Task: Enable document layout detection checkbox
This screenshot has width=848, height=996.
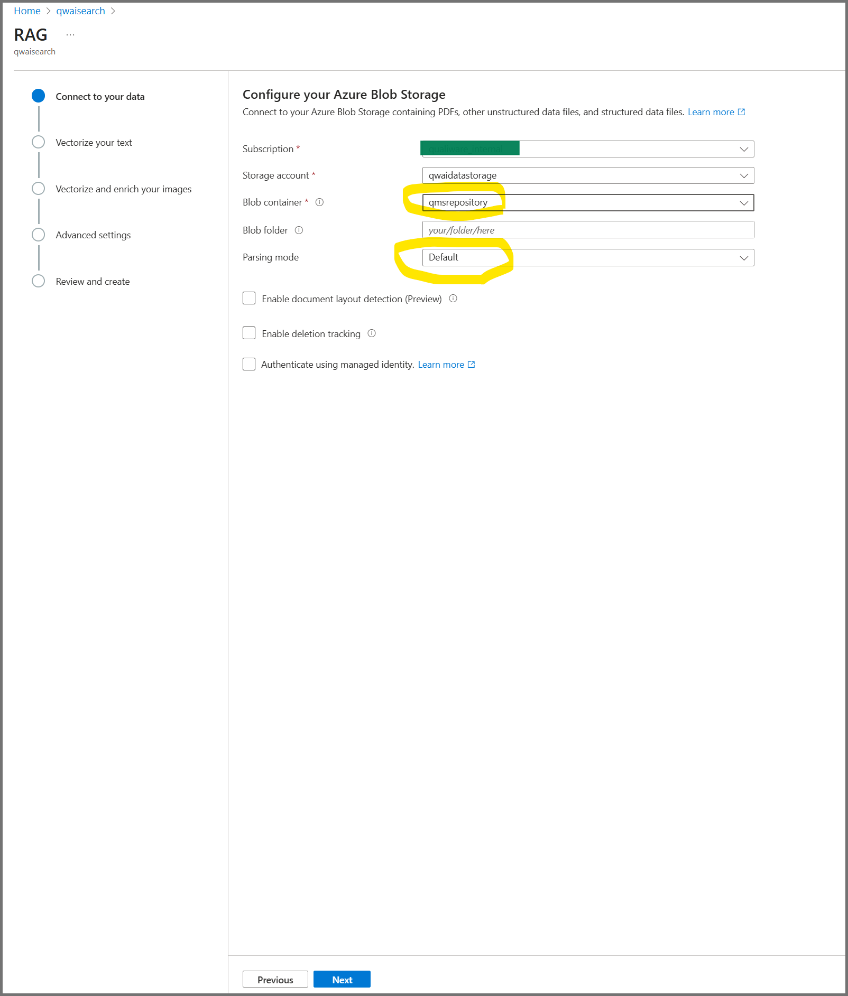Action: click(x=249, y=299)
